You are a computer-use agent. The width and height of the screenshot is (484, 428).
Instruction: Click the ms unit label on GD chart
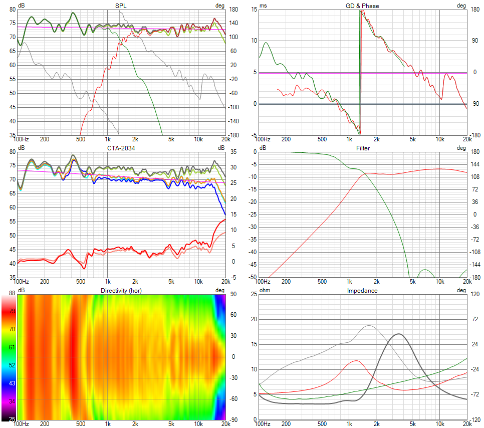[x=263, y=6]
